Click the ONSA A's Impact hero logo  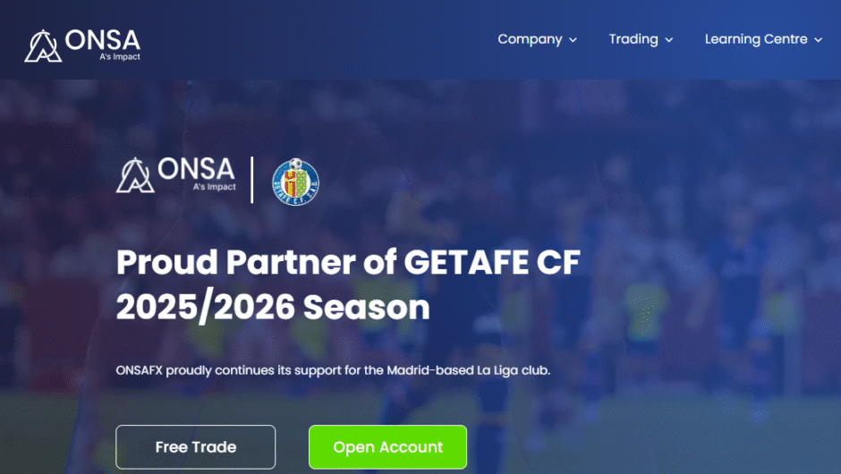tap(176, 174)
